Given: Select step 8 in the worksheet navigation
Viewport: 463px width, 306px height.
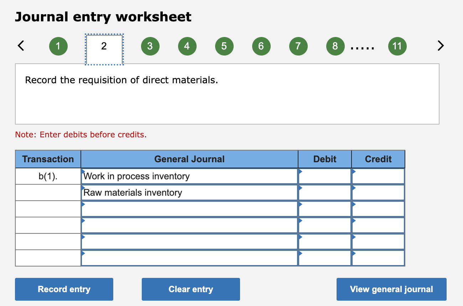Looking at the screenshot, I should coord(335,46).
